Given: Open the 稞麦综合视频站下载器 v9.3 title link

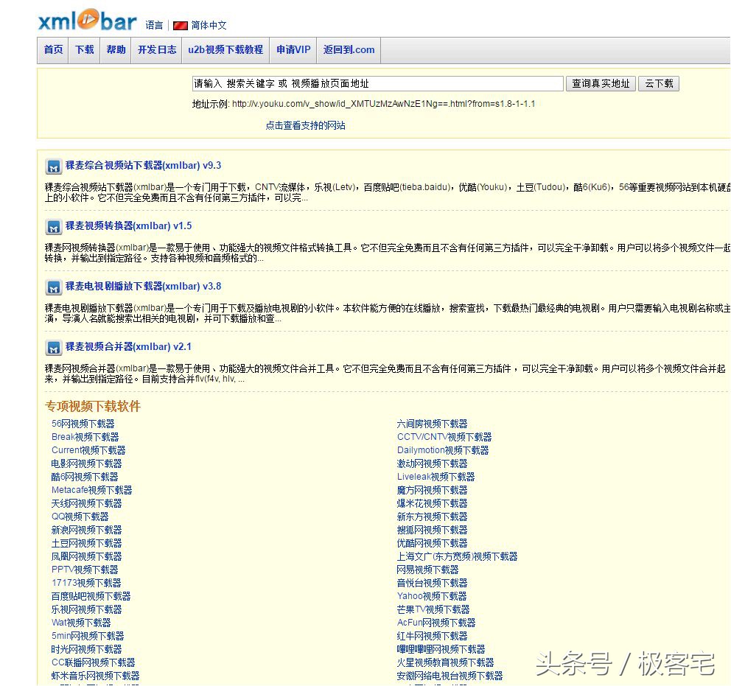Looking at the screenshot, I should [x=142, y=166].
